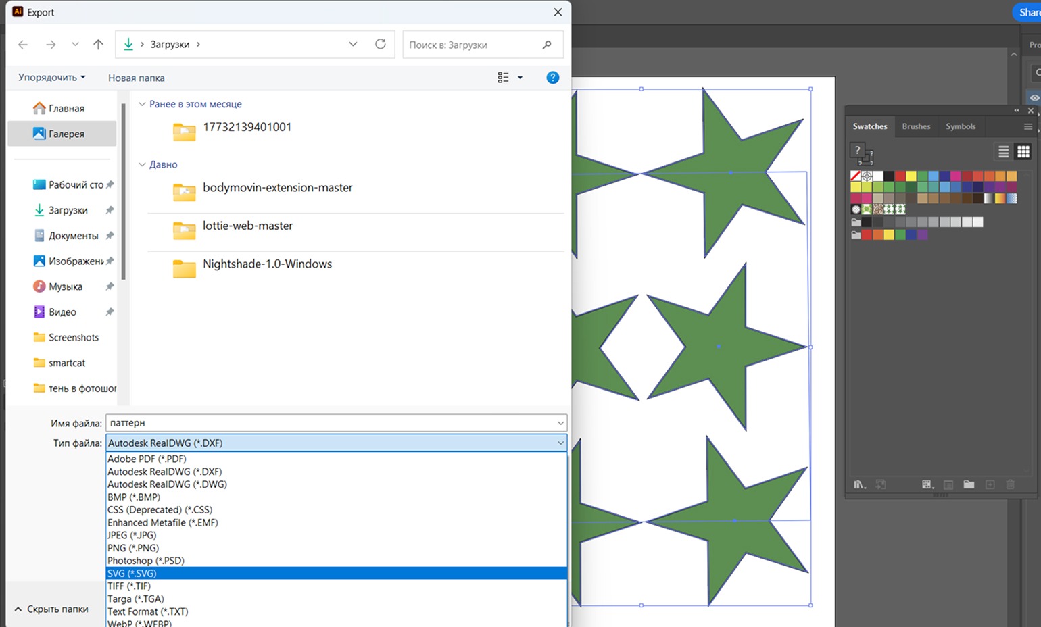Collapse the Swatches panel with double arrows
Viewport: 1041px width, 627px height.
tap(1017, 110)
